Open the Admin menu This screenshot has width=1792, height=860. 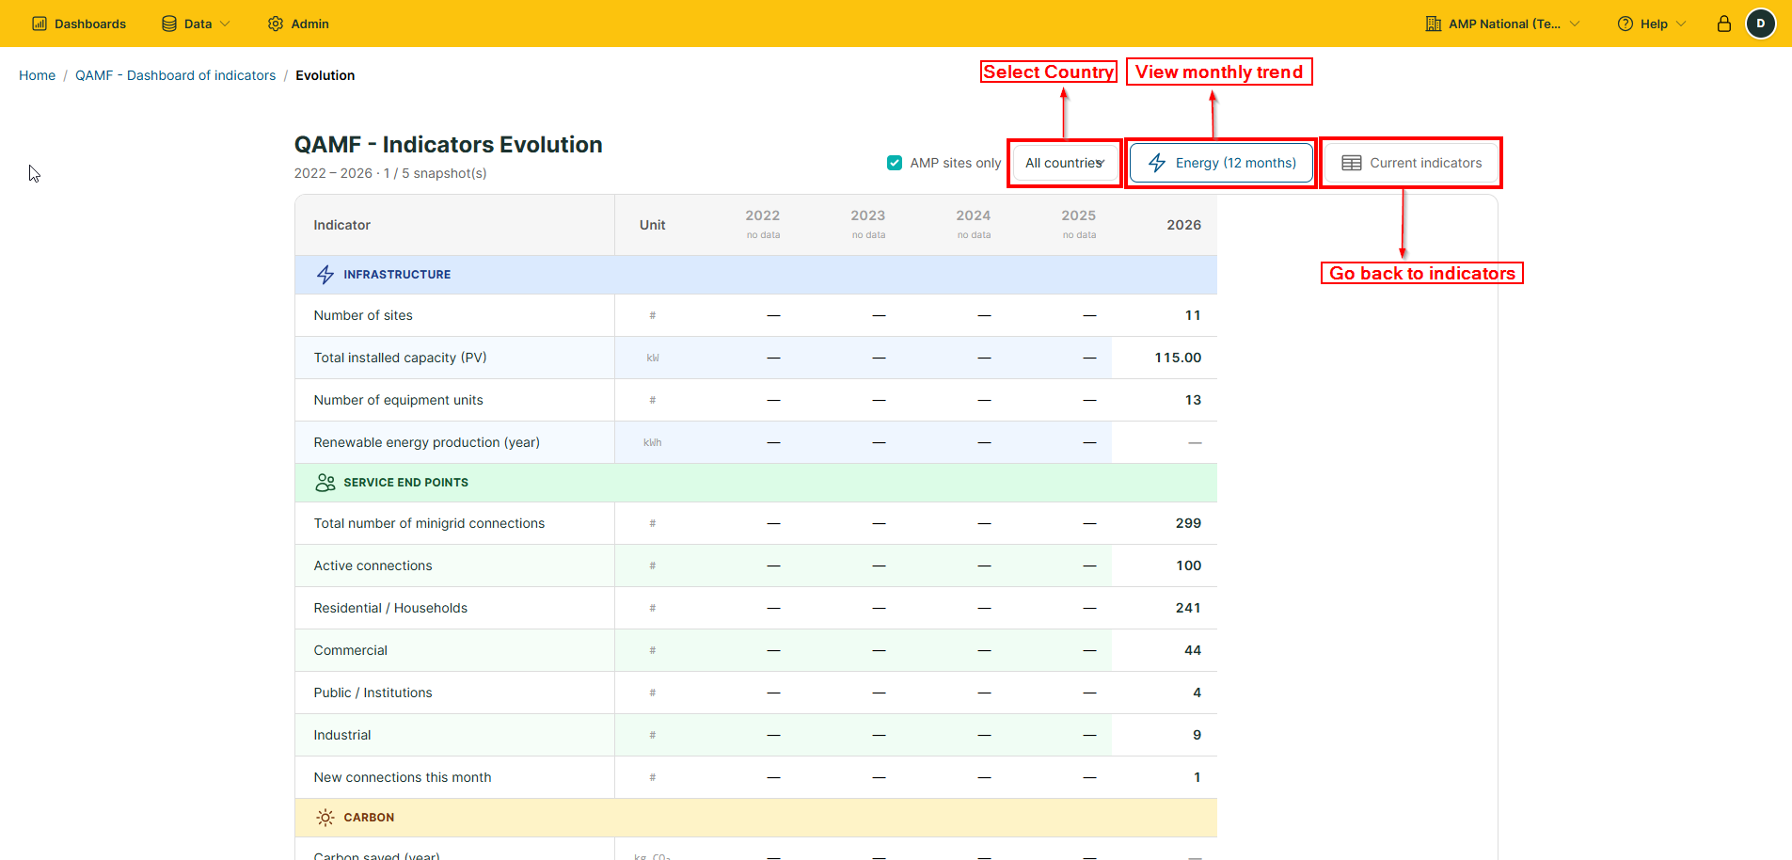click(298, 24)
